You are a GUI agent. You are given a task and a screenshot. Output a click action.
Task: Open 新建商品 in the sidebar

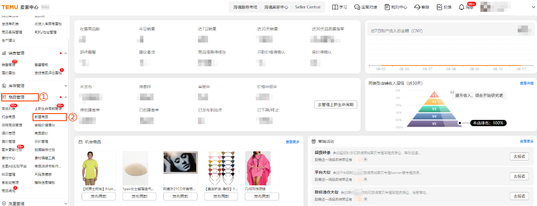pyautogui.click(x=41, y=117)
